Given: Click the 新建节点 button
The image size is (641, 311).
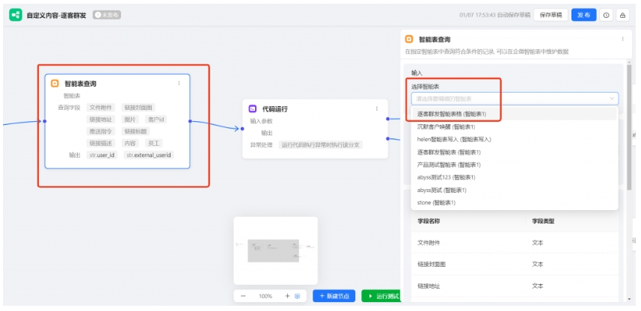Looking at the screenshot, I should coord(334,296).
